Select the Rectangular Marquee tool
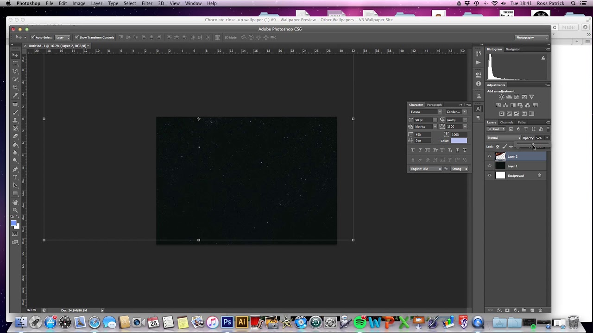This screenshot has height=333, width=593. [15, 63]
